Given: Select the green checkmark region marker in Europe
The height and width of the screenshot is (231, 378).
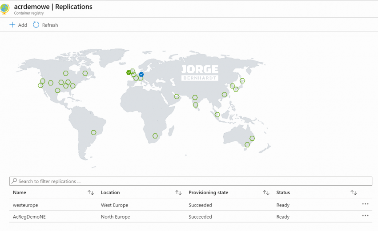Looking at the screenshot, I should pyautogui.click(x=129, y=72).
